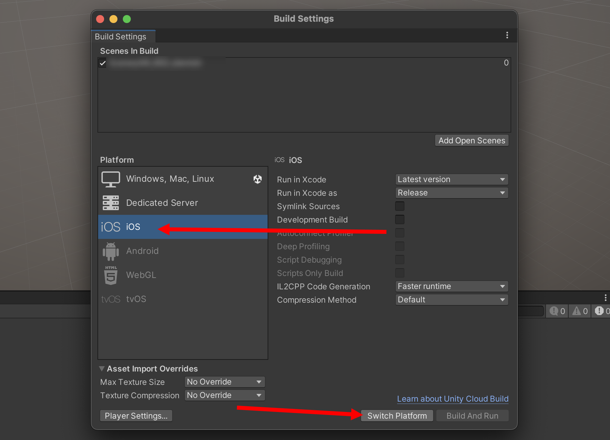Toggle Console error count filter
The width and height of the screenshot is (610, 440).
click(x=601, y=311)
